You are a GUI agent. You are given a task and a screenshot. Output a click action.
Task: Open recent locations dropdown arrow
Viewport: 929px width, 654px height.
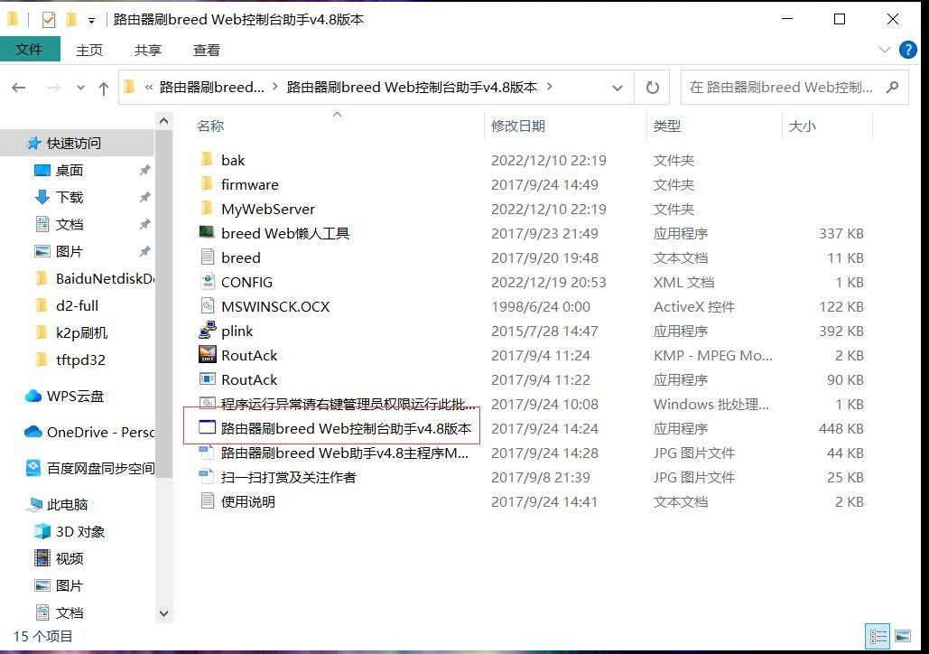click(80, 88)
